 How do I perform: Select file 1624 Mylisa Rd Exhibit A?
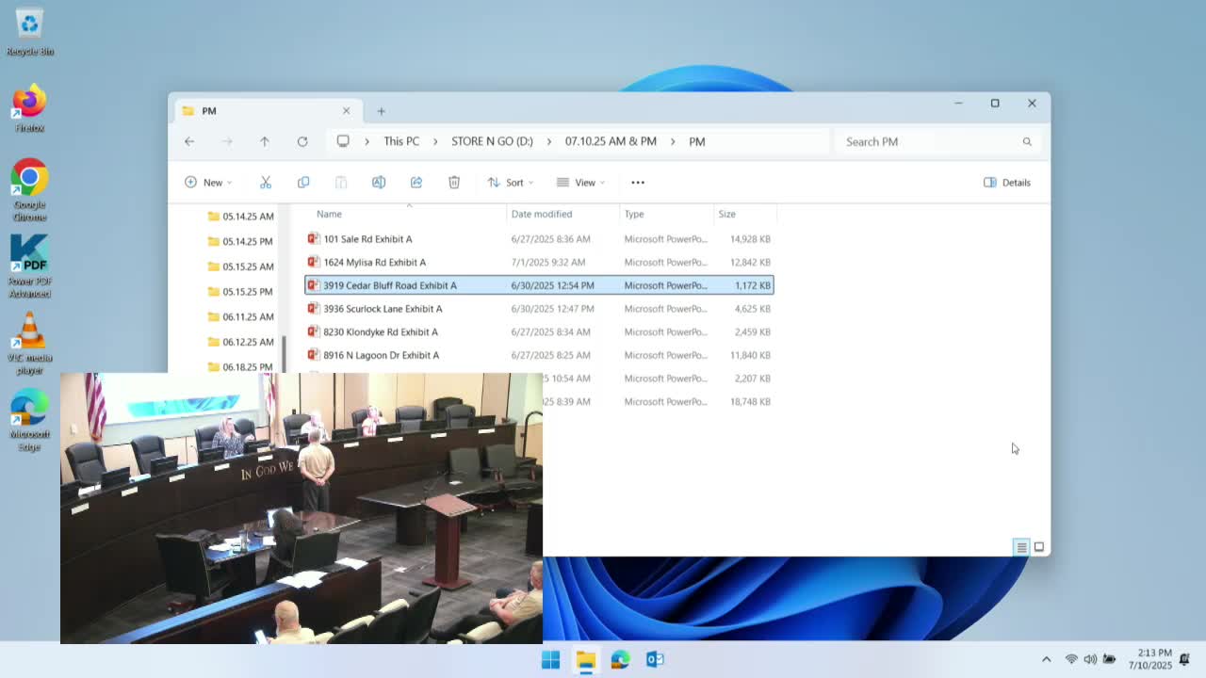[539, 263]
